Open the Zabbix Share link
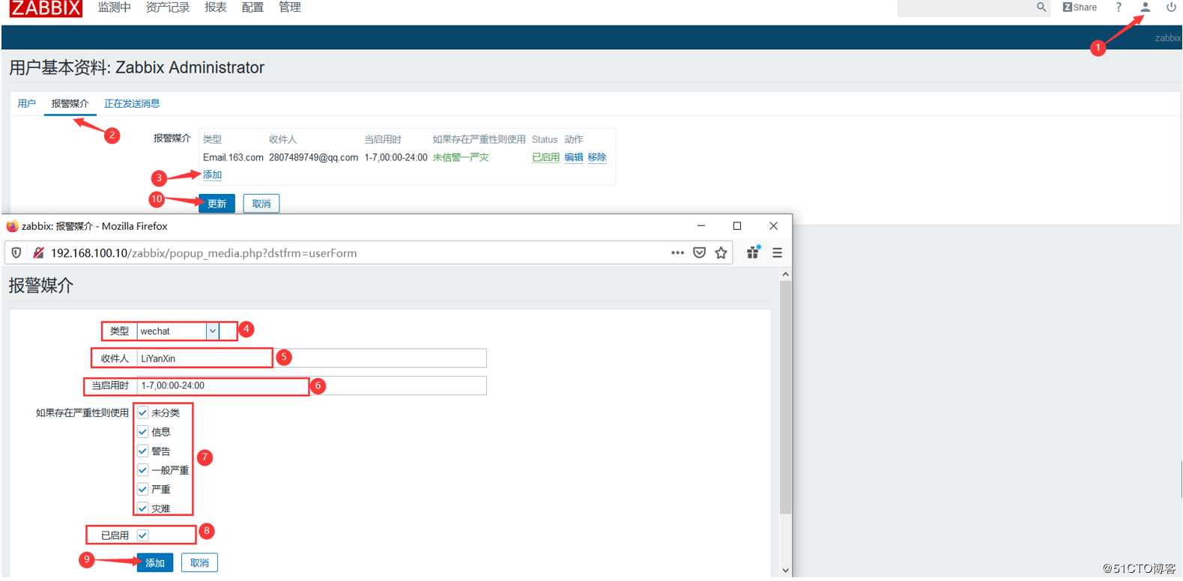Image resolution: width=1183 pixels, height=581 pixels. pos(1080,7)
